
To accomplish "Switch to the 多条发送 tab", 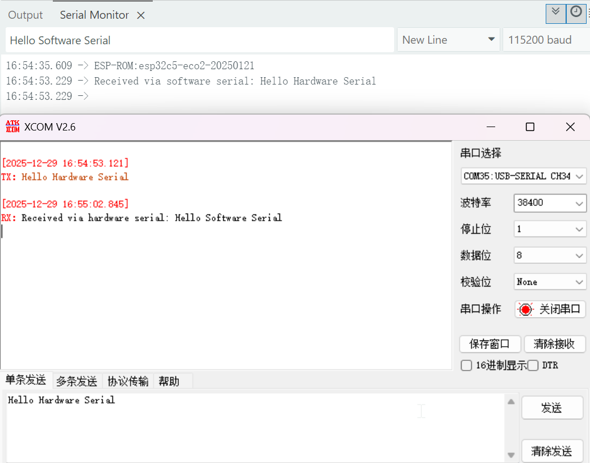I will 77,381.
